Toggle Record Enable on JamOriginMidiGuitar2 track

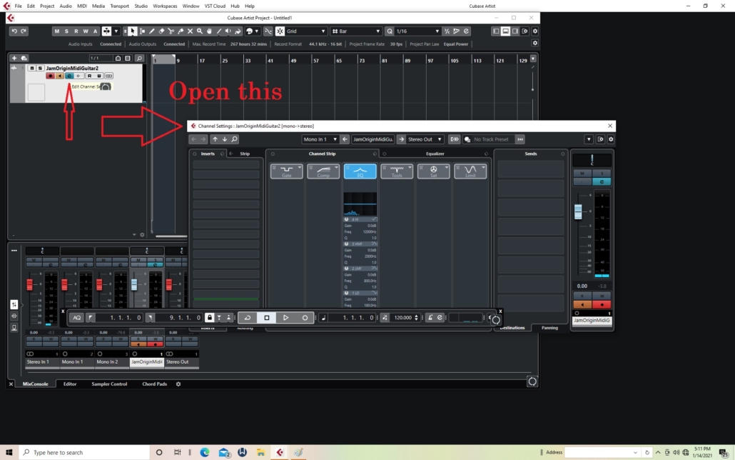tap(50, 76)
